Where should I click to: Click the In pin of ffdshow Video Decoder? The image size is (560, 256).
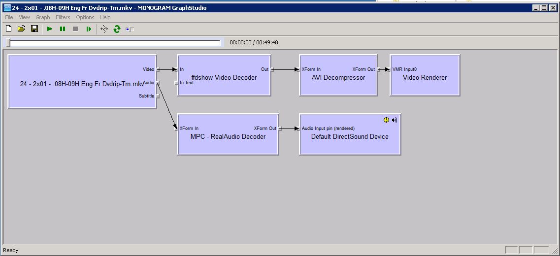176,69
